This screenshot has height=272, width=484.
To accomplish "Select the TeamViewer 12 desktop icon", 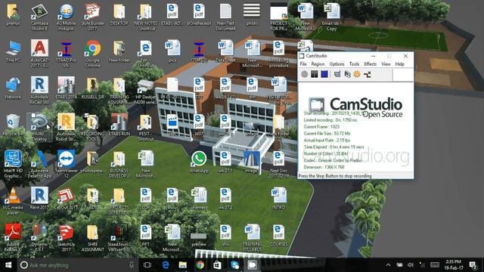I will point(66,164).
